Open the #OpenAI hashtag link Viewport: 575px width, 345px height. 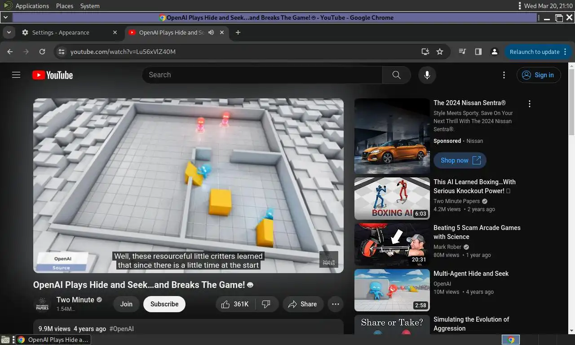point(121,329)
